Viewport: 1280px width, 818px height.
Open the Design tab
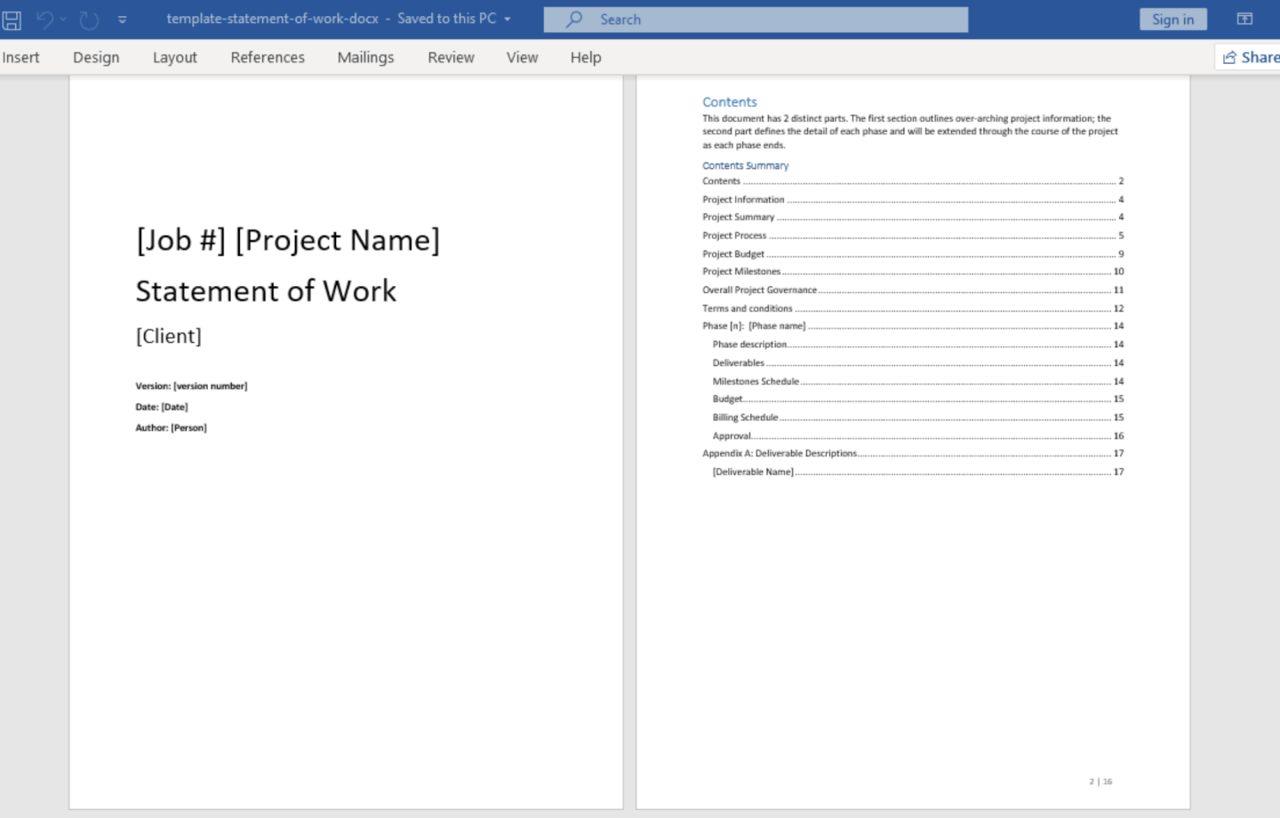point(96,57)
